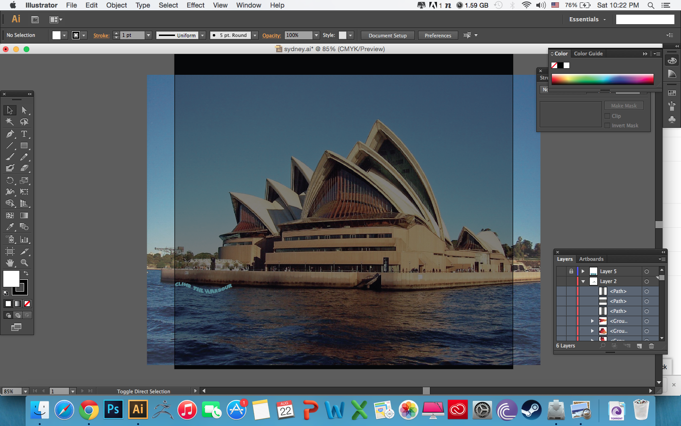
Task: Expand Layer 5 disclosure triangle
Action: tap(583, 271)
